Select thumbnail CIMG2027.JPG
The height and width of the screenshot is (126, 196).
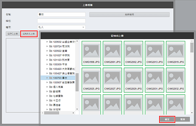[112, 80]
